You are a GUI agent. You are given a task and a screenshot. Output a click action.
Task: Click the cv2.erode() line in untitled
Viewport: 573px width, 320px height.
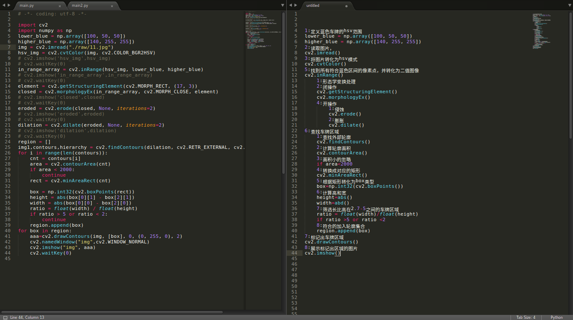(x=345, y=114)
